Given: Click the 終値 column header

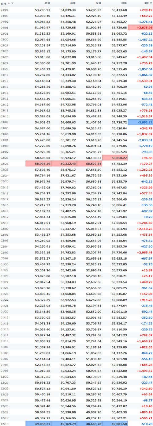Looking at the screenshot, I should tap(124, 3).
